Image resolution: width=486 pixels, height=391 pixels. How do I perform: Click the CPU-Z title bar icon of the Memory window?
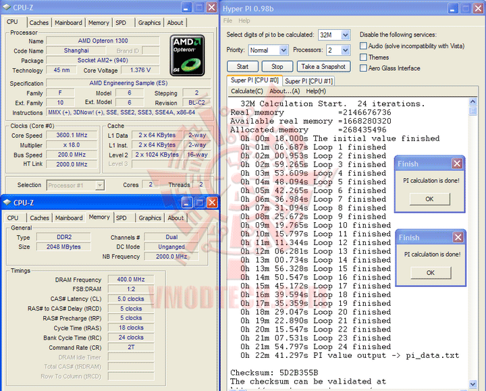pos(7,203)
